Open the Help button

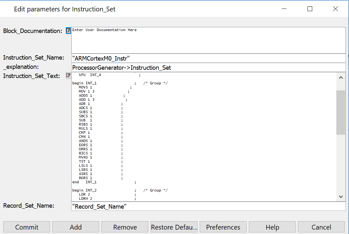click(x=272, y=227)
